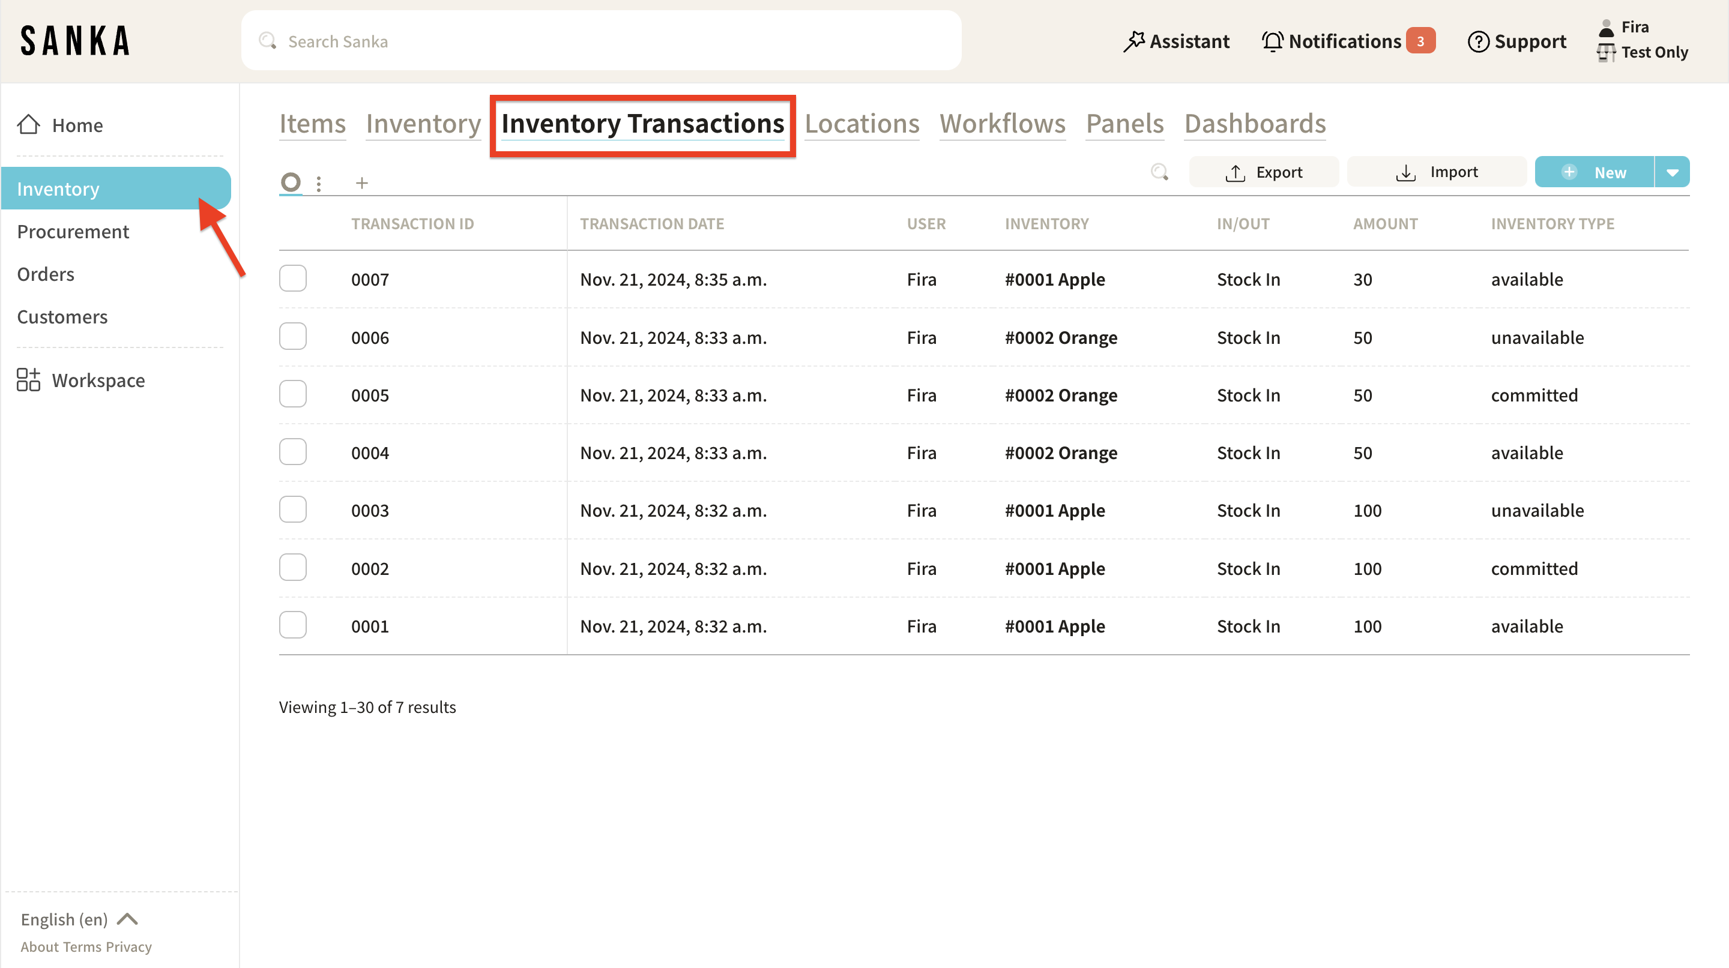
Task: Select the checkbox for transaction 0004
Action: pos(292,452)
